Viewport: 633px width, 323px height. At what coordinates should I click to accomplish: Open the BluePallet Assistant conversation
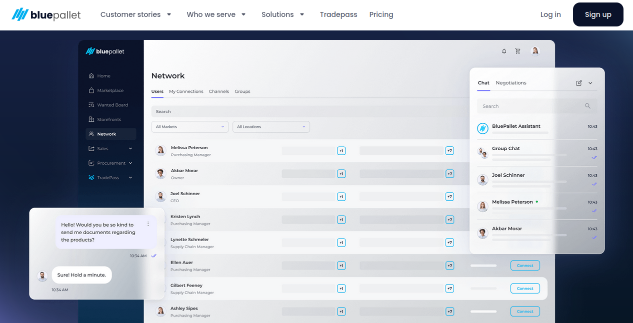click(x=537, y=129)
